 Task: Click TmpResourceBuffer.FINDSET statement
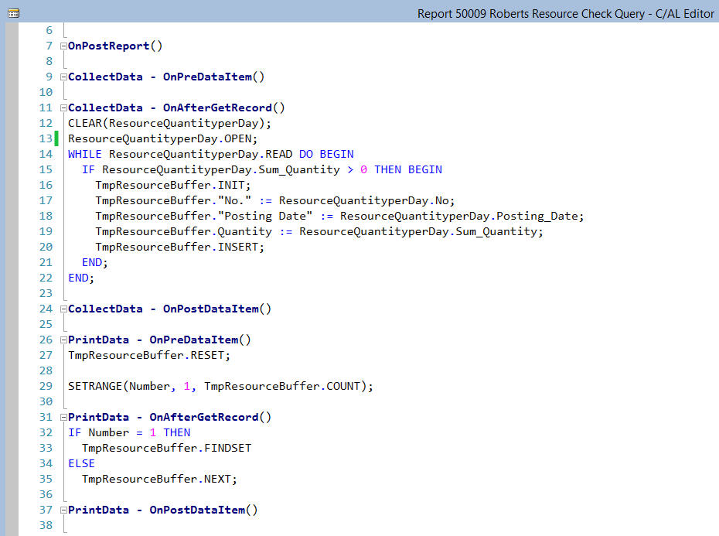166,449
